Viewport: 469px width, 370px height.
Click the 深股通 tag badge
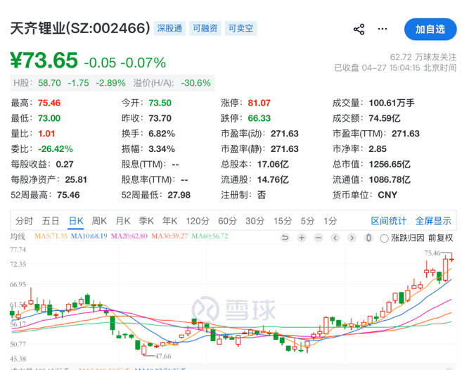(169, 29)
